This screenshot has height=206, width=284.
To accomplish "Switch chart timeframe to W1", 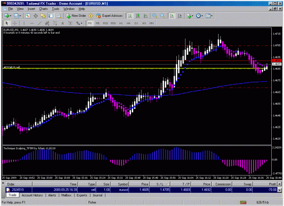I will [144, 23].
